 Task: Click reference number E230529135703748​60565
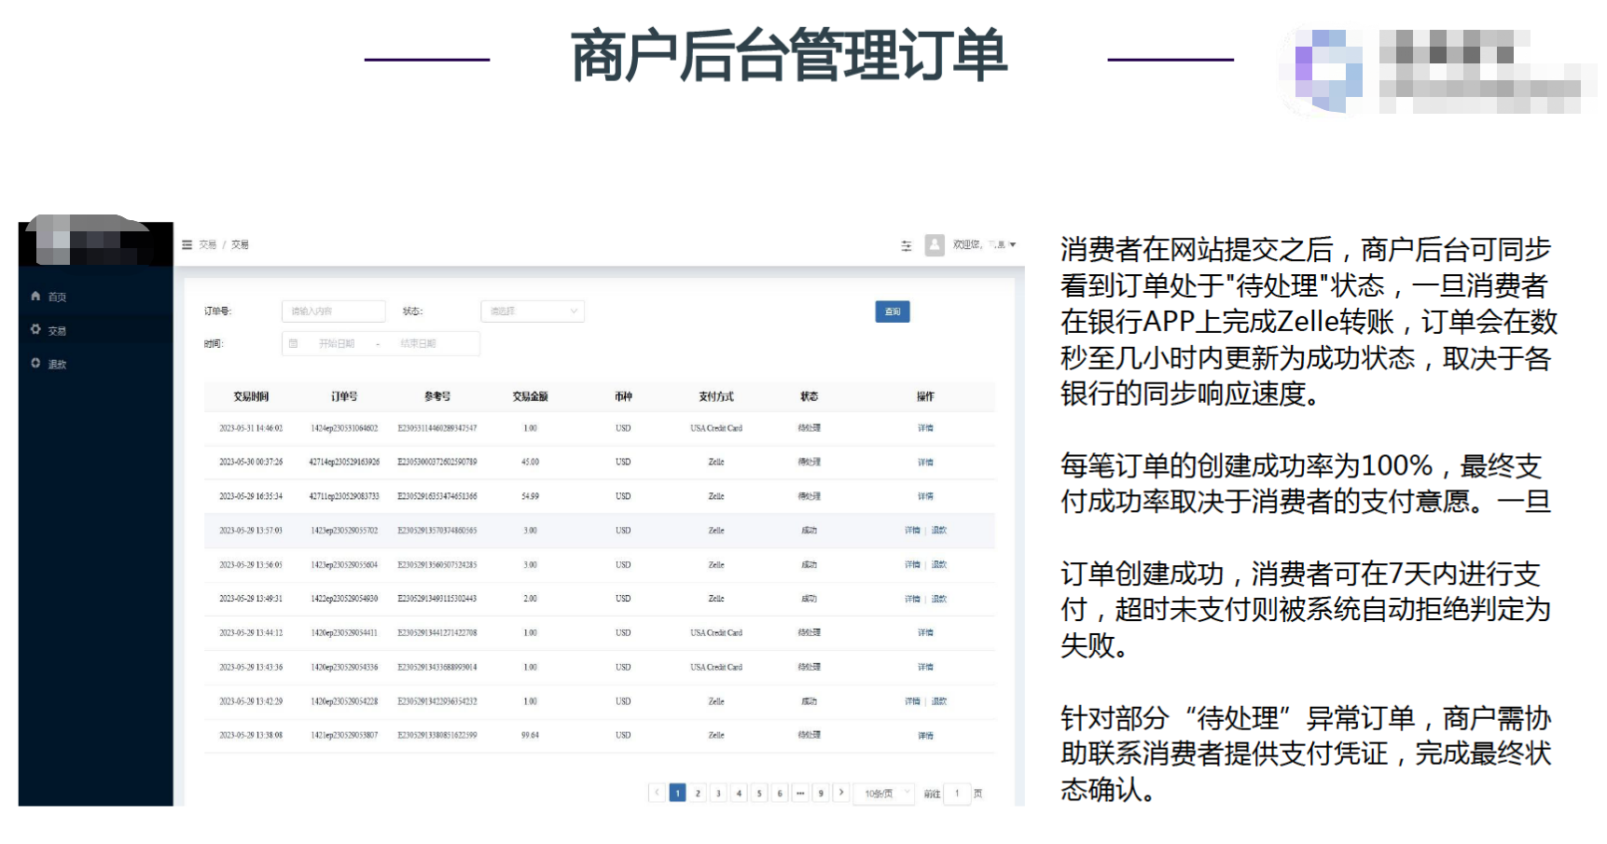(437, 531)
